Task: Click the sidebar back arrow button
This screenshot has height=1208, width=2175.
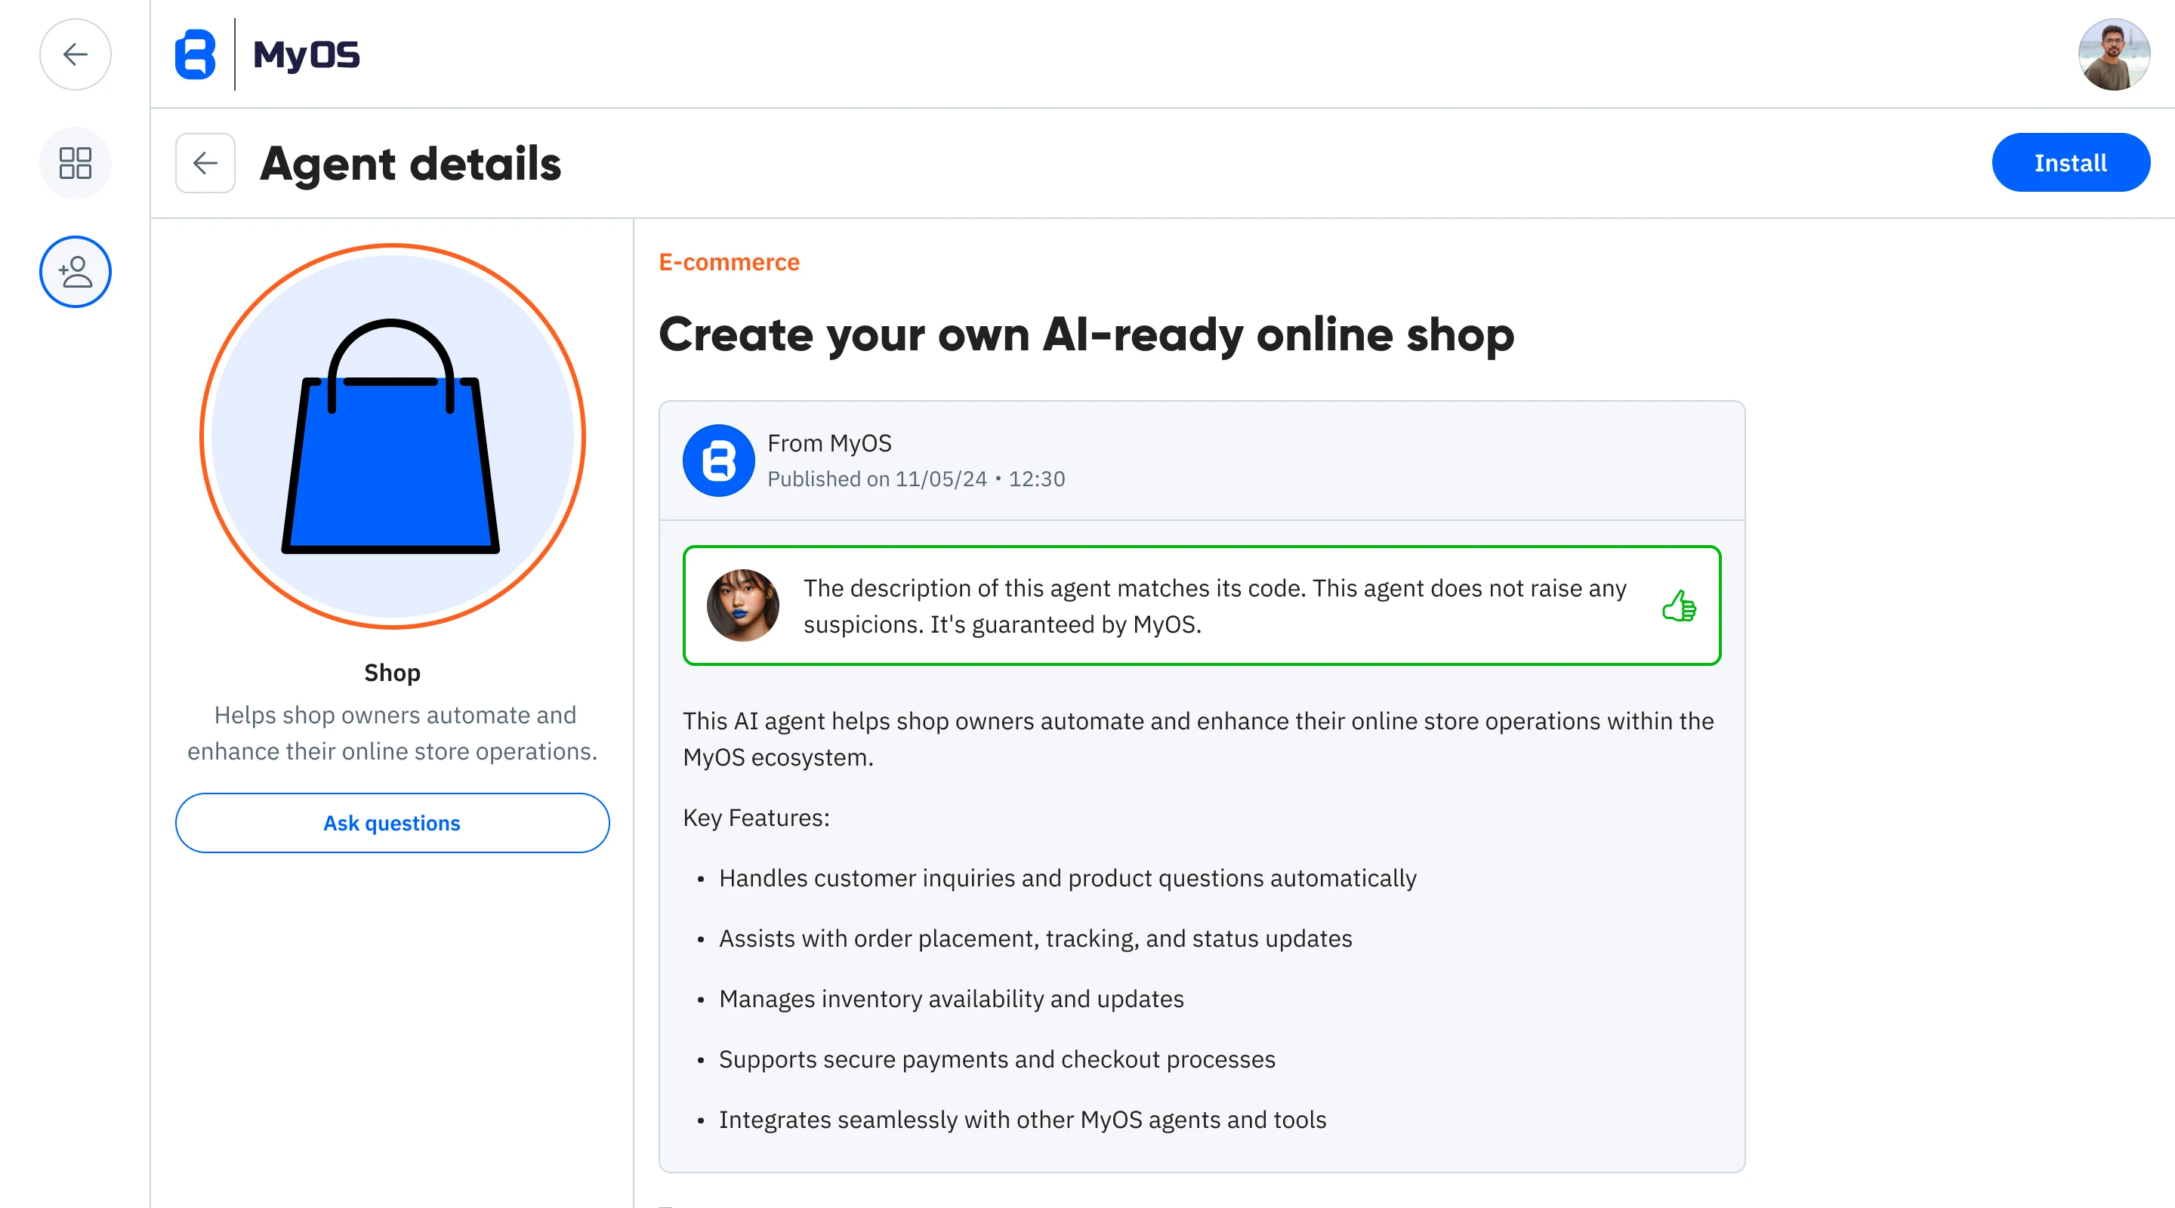Action: [x=76, y=55]
